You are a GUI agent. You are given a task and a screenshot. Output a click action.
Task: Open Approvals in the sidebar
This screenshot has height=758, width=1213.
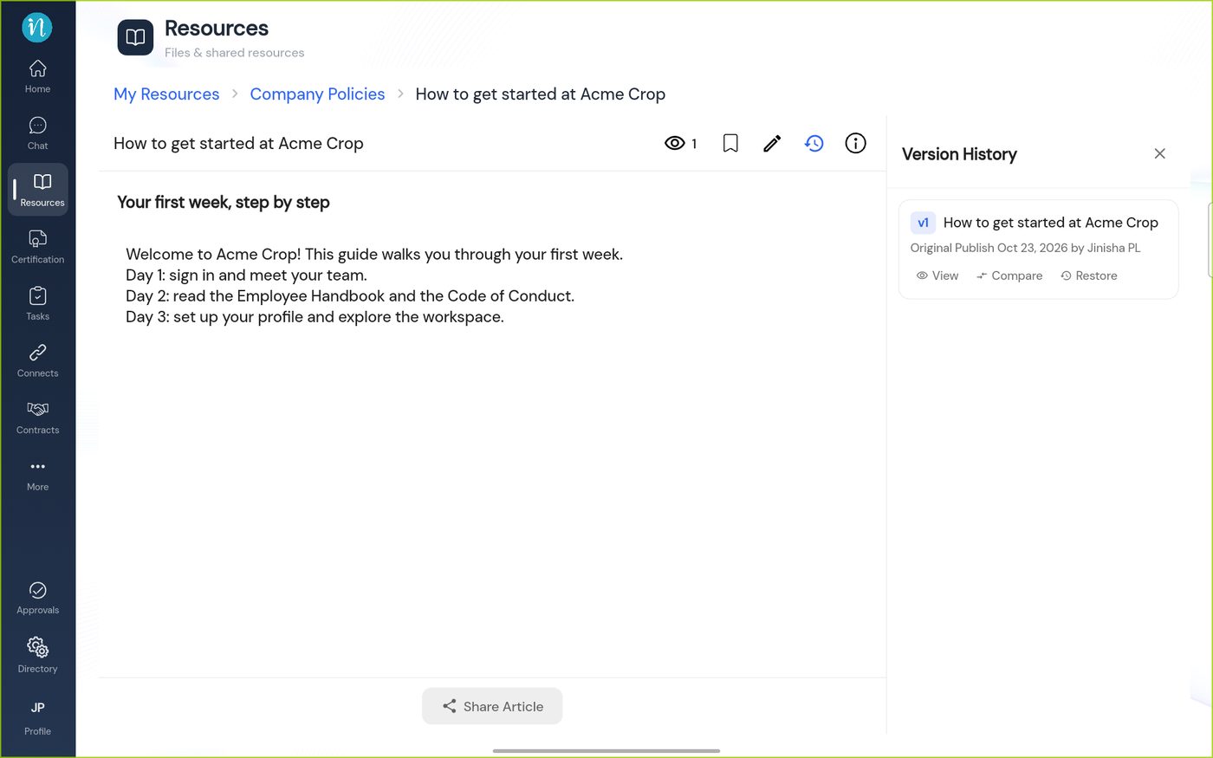click(x=37, y=598)
